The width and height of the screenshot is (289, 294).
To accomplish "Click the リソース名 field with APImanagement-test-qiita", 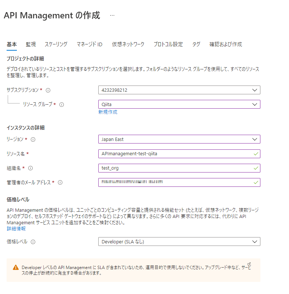I will [x=179, y=154].
